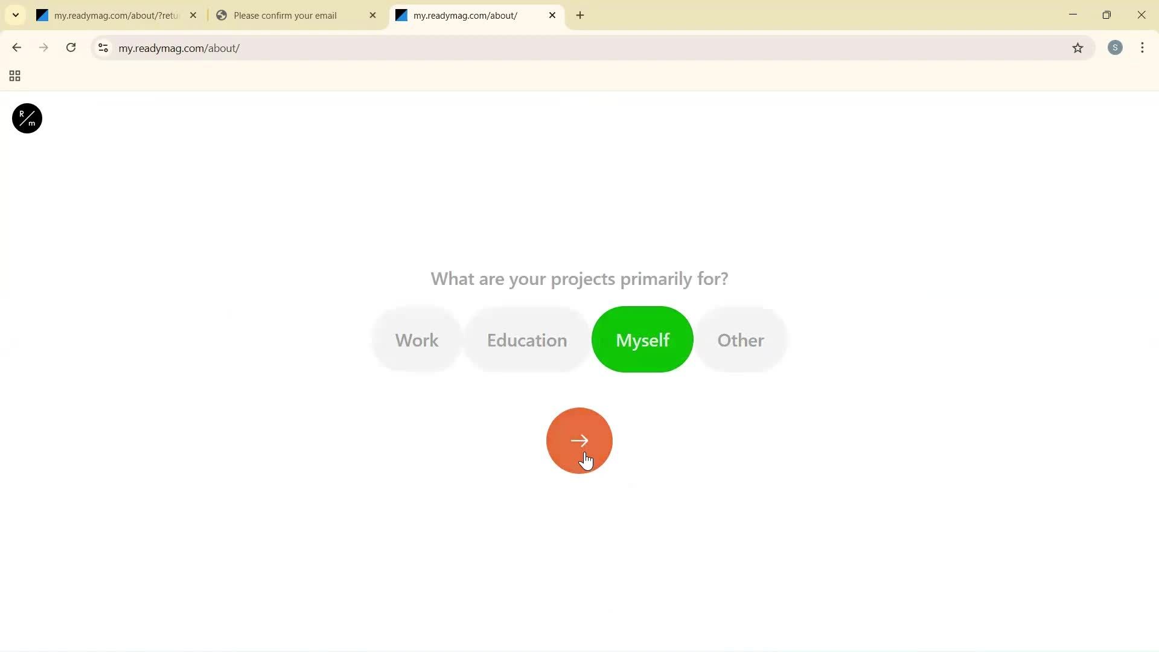The width and height of the screenshot is (1159, 652).
Task: Open the Chrome profile avatar
Action: point(1115,48)
